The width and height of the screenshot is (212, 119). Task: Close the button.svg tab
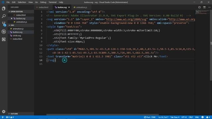pos(69,7)
